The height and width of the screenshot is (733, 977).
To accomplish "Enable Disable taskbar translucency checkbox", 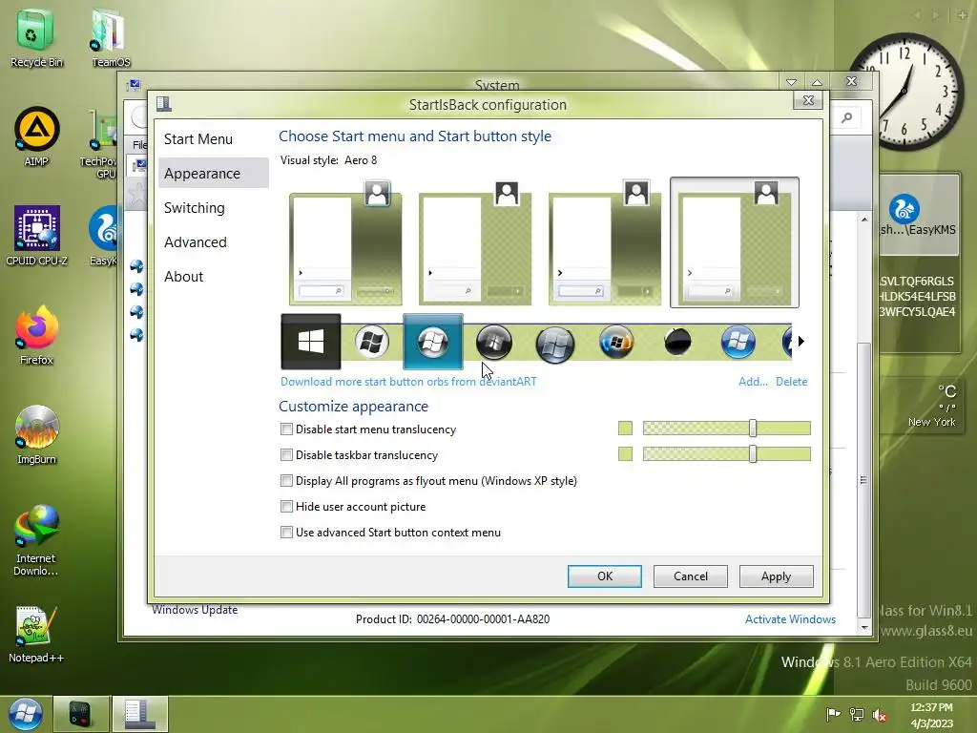I will (x=286, y=455).
